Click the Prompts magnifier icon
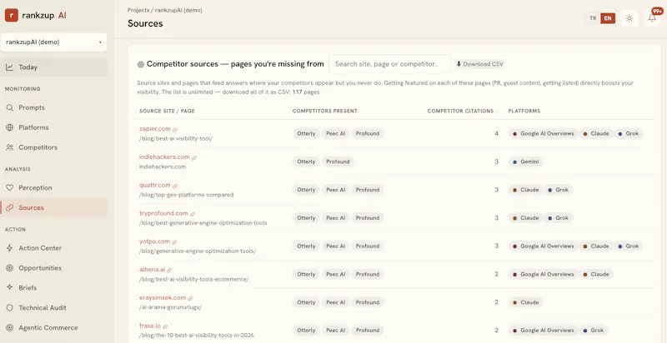The image size is (667, 343). coord(10,107)
